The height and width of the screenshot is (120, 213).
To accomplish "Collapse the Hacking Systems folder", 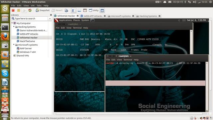I will pos(14,27).
